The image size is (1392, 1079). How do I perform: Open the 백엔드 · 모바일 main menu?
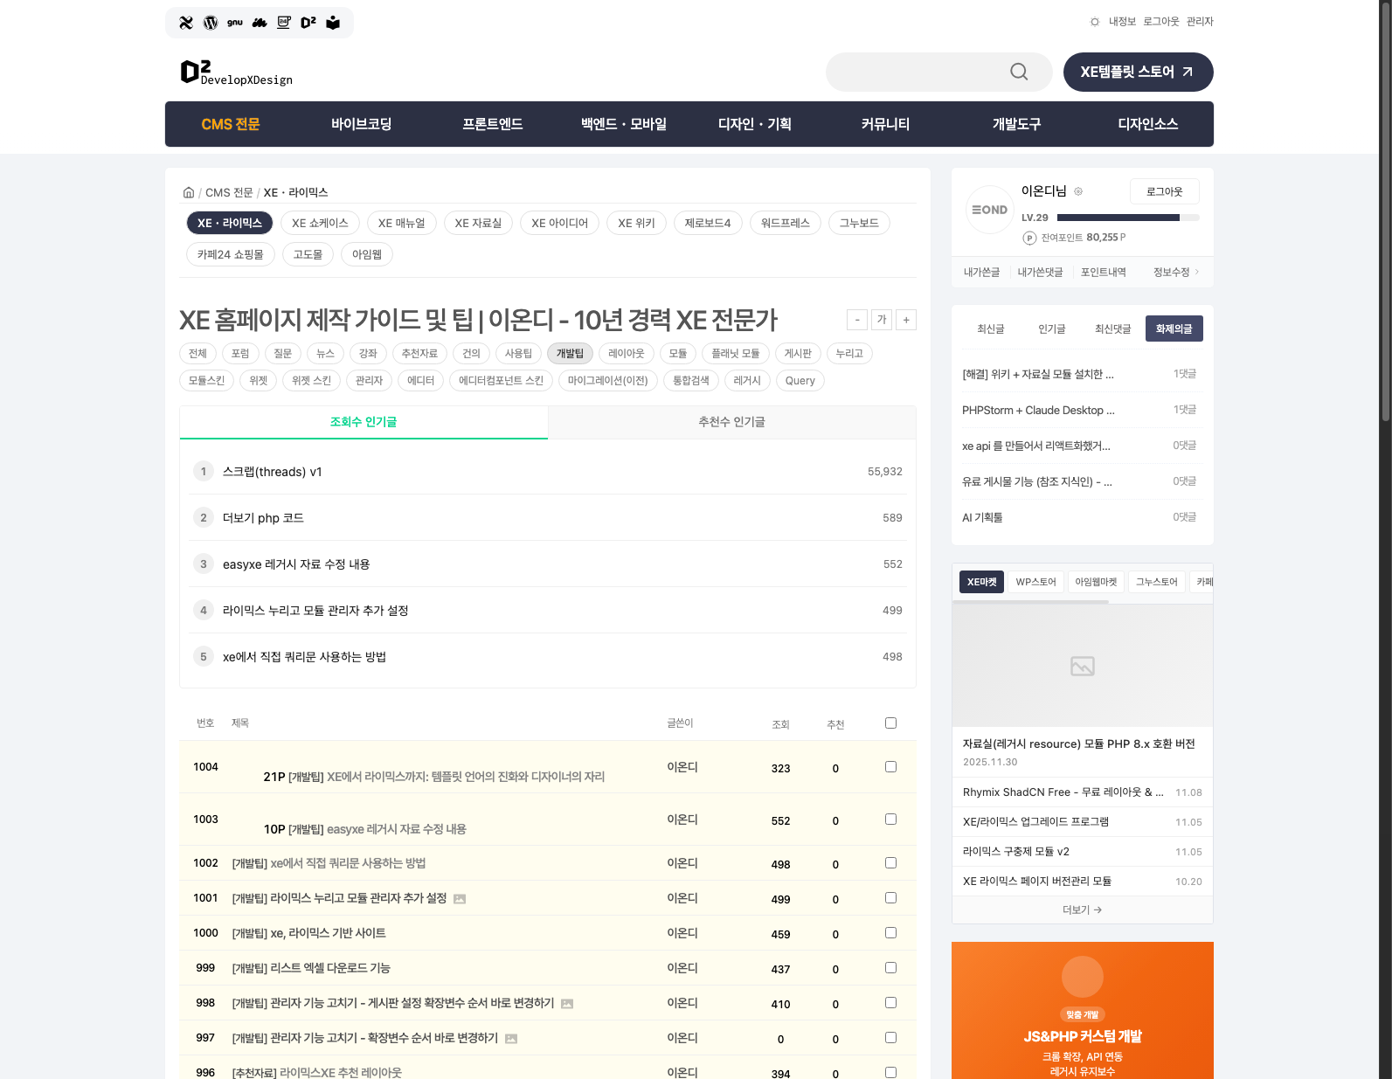tap(624, 124)
